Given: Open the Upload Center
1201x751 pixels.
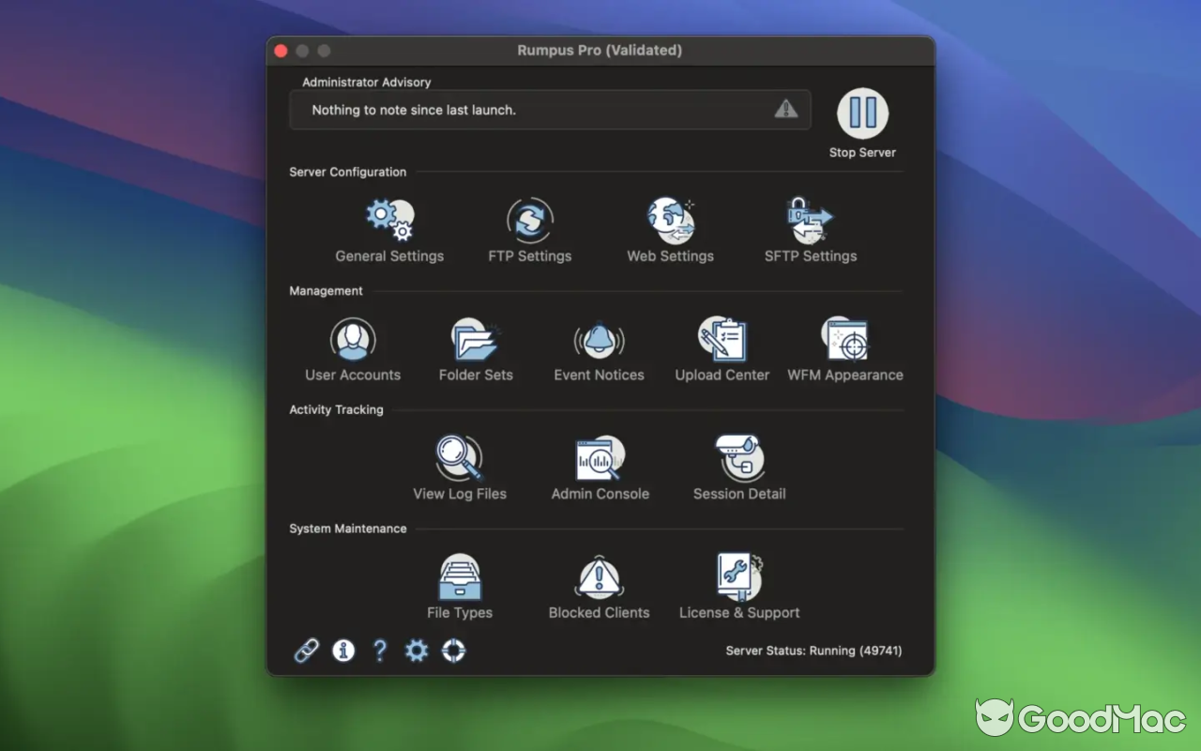Looking at the screenshot, I should (x=722, y=345).
